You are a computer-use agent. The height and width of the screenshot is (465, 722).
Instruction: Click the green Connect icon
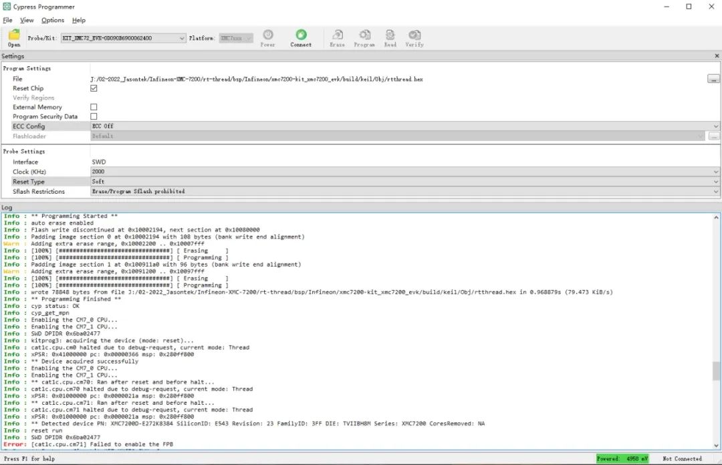click(301, 35)
